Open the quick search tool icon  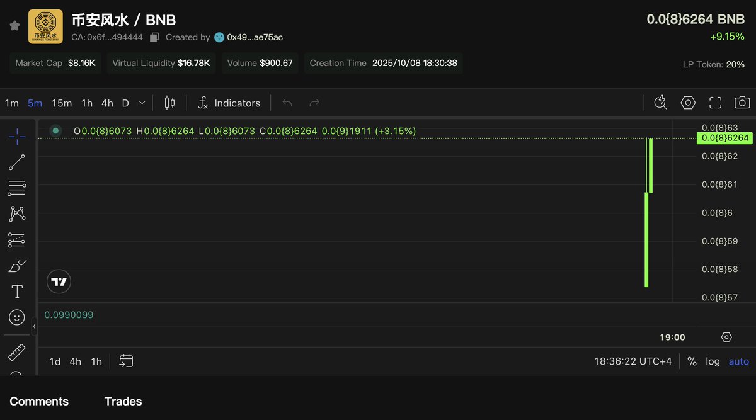(x=660, y=103)
